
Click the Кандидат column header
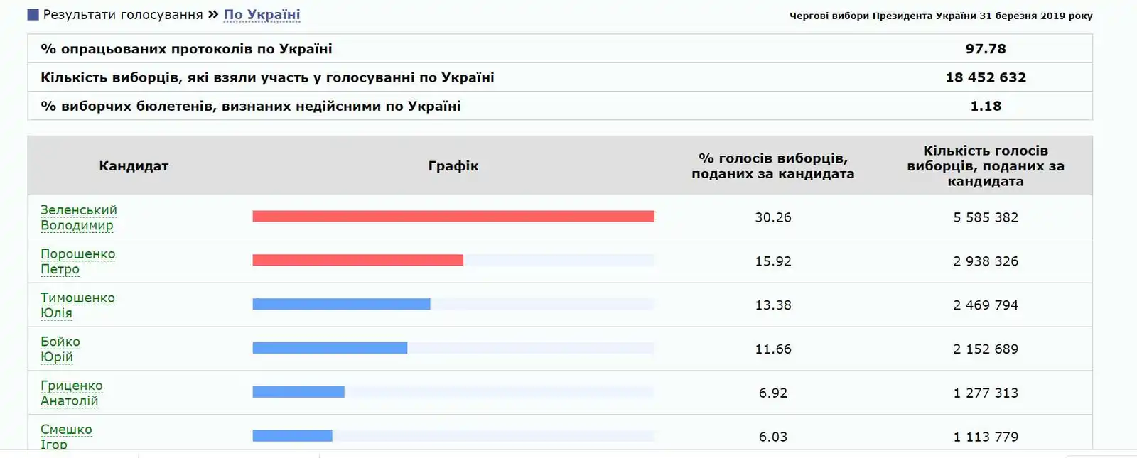click(x=134, y=166)
